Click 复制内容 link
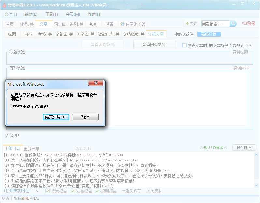This screenshot has height=203, width=260. pos(241,68)
